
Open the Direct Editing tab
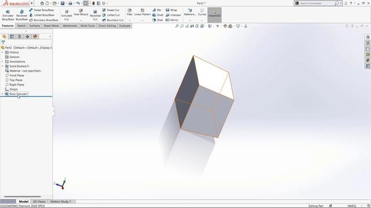[x=107, y=25]
